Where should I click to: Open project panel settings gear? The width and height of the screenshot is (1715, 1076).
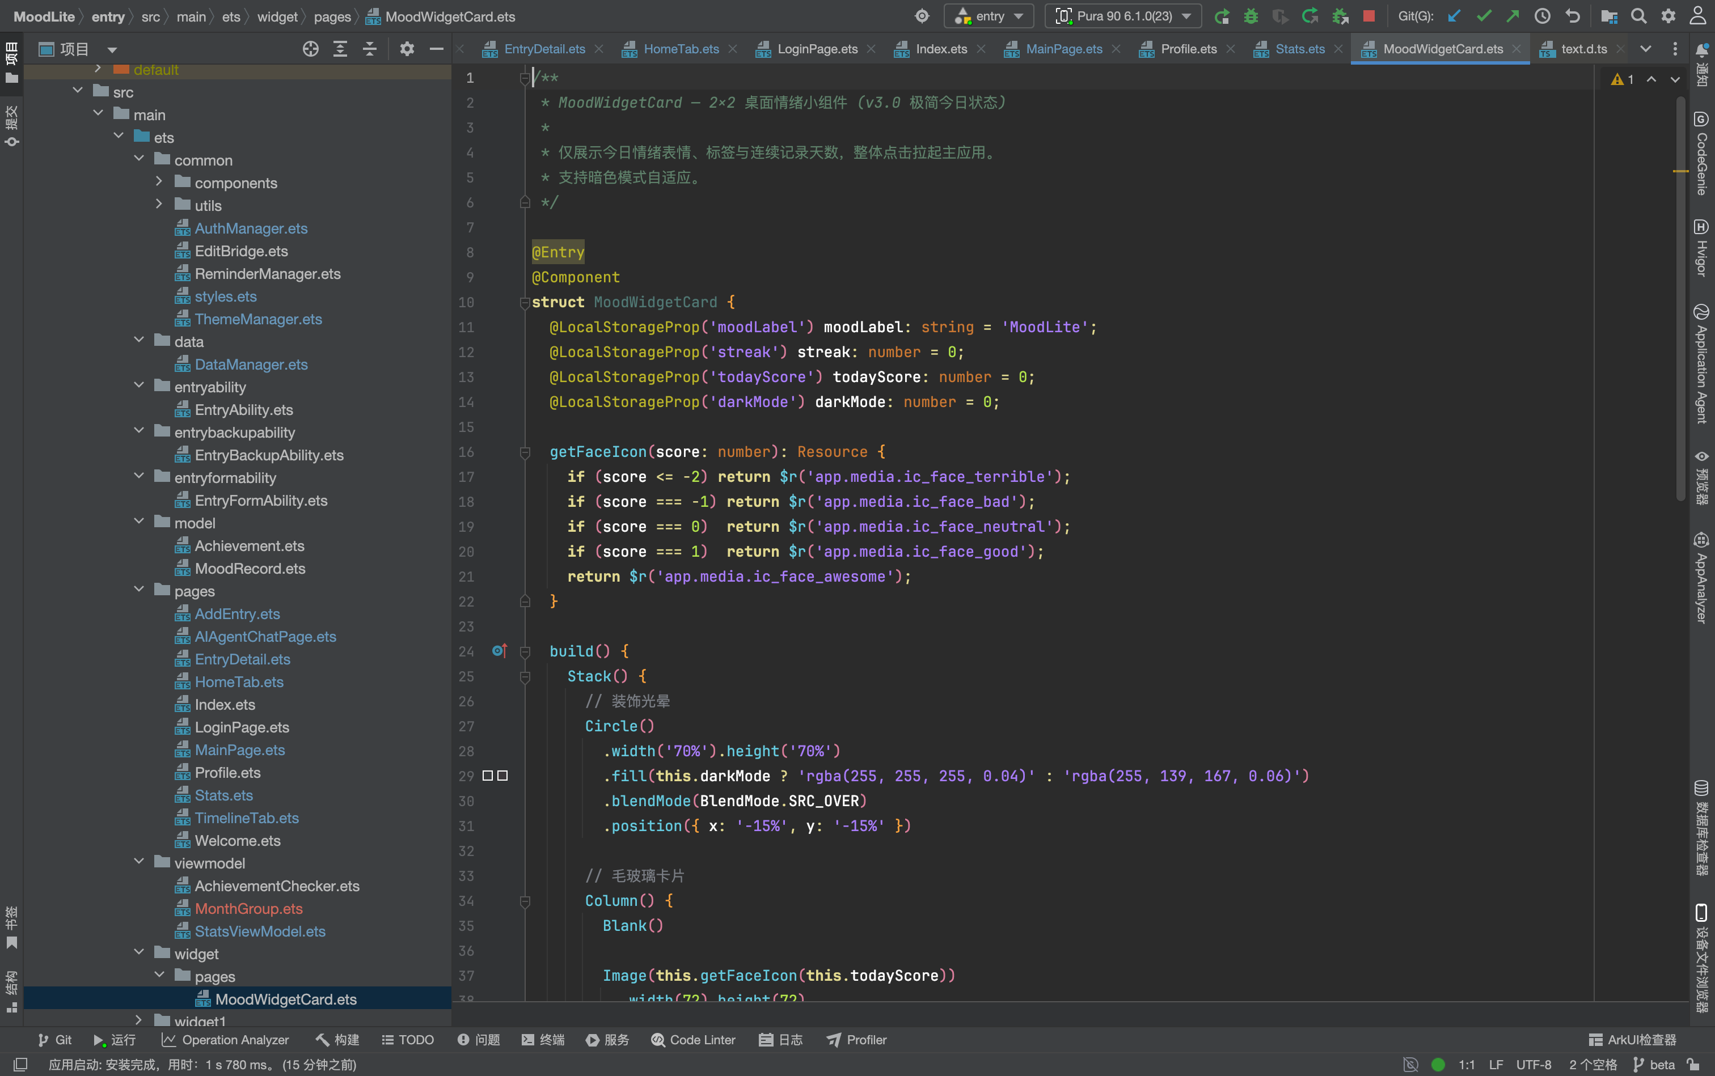(x=407, y=49)
